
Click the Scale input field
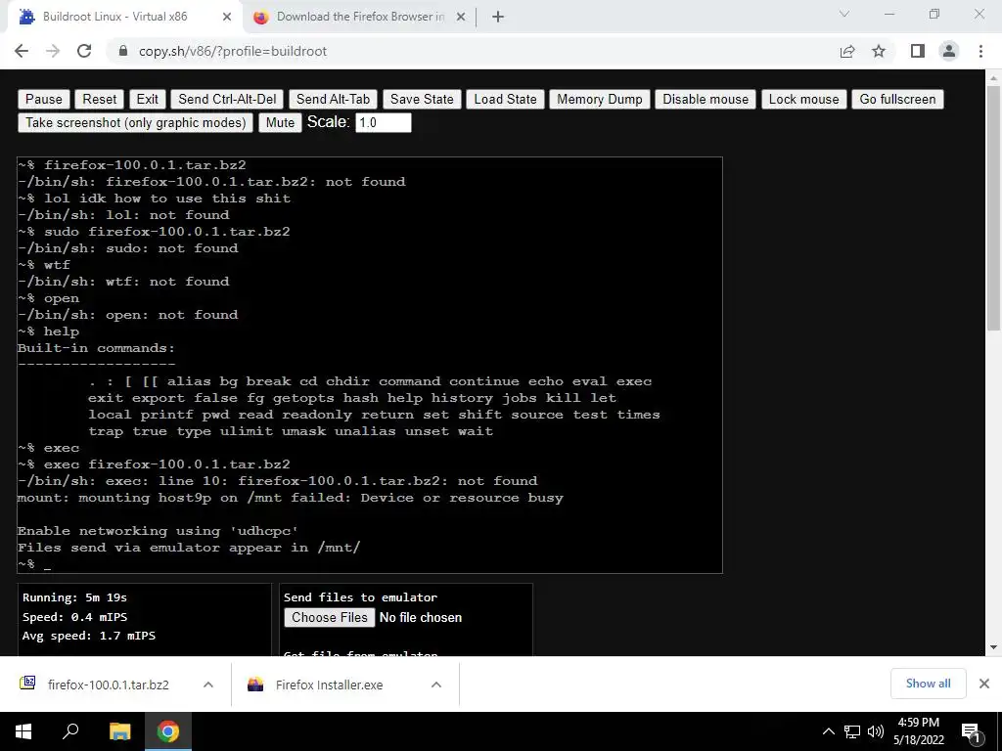(x=384, y=122)
